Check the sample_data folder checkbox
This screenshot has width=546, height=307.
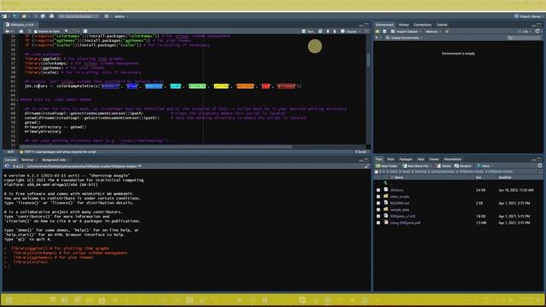point(378,210)
